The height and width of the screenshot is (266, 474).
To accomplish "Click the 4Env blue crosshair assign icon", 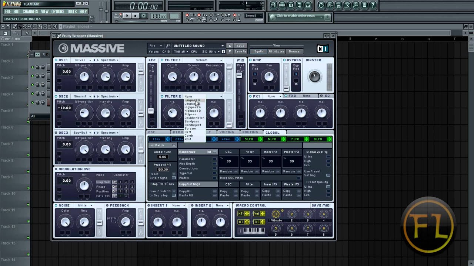I will click(x=237, y=139).
